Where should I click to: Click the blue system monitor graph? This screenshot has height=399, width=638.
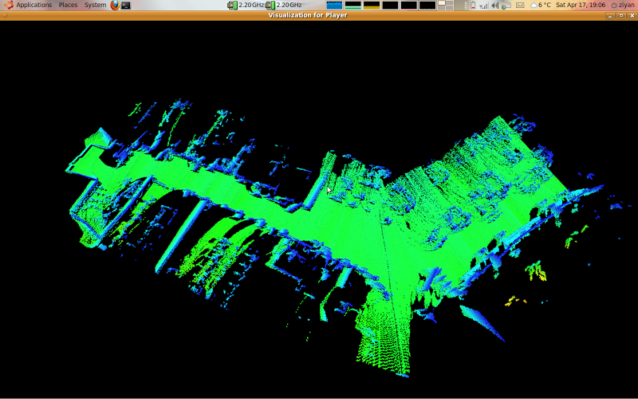[334, 5]
